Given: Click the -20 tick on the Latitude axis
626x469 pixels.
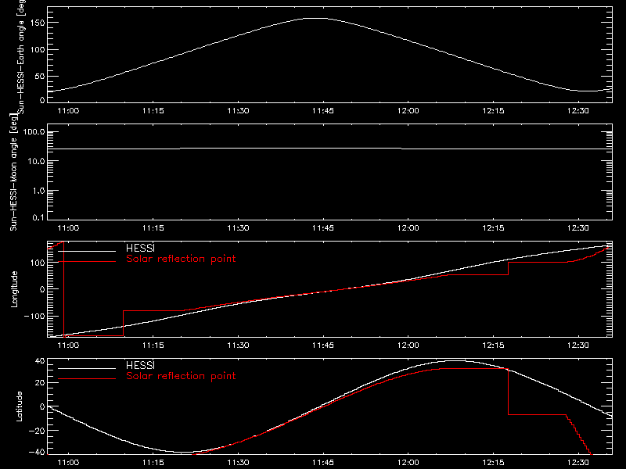Looking at the screenshot, I should (x=36, y=431).
